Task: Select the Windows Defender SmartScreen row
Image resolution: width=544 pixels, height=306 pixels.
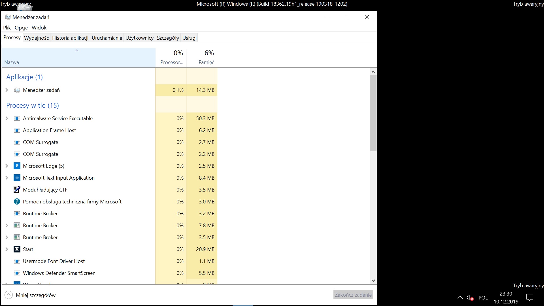Action: coord(59,273)
